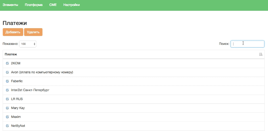Image resolution: width=268 pixels, height=131 pixels.
Task: Click the edit icon beside 2KOM
Action: point(8,63)
